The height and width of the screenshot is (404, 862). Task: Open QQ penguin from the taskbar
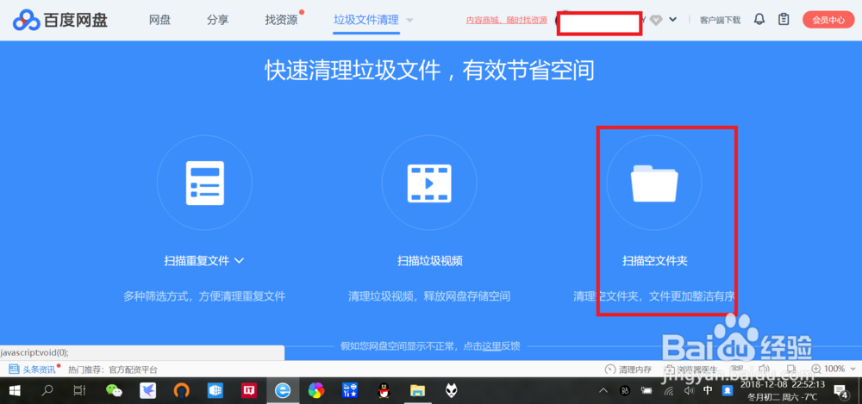click(384, 391)
